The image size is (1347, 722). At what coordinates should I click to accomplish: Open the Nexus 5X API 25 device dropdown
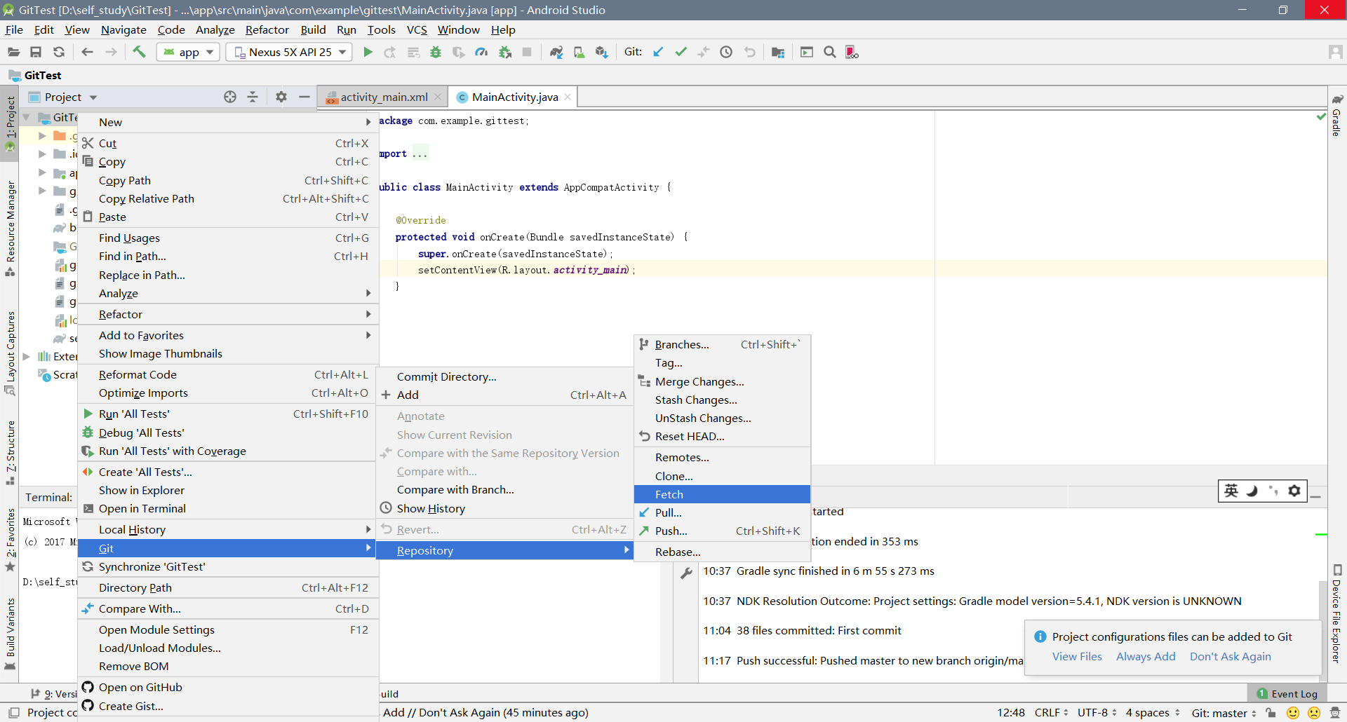(289, 52)
